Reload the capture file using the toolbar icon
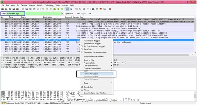Image resolution: width=197 pixels, height=105 pixels. click(x=34, y=9)
